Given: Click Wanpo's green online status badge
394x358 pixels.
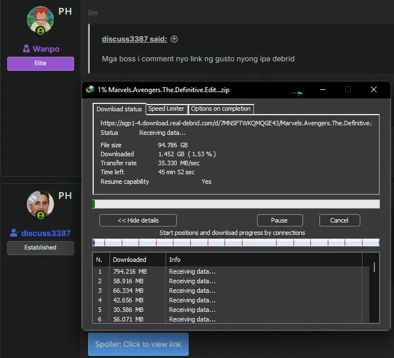Looking at the screenshot, I should pyautogui.click(x=41, y=31).
